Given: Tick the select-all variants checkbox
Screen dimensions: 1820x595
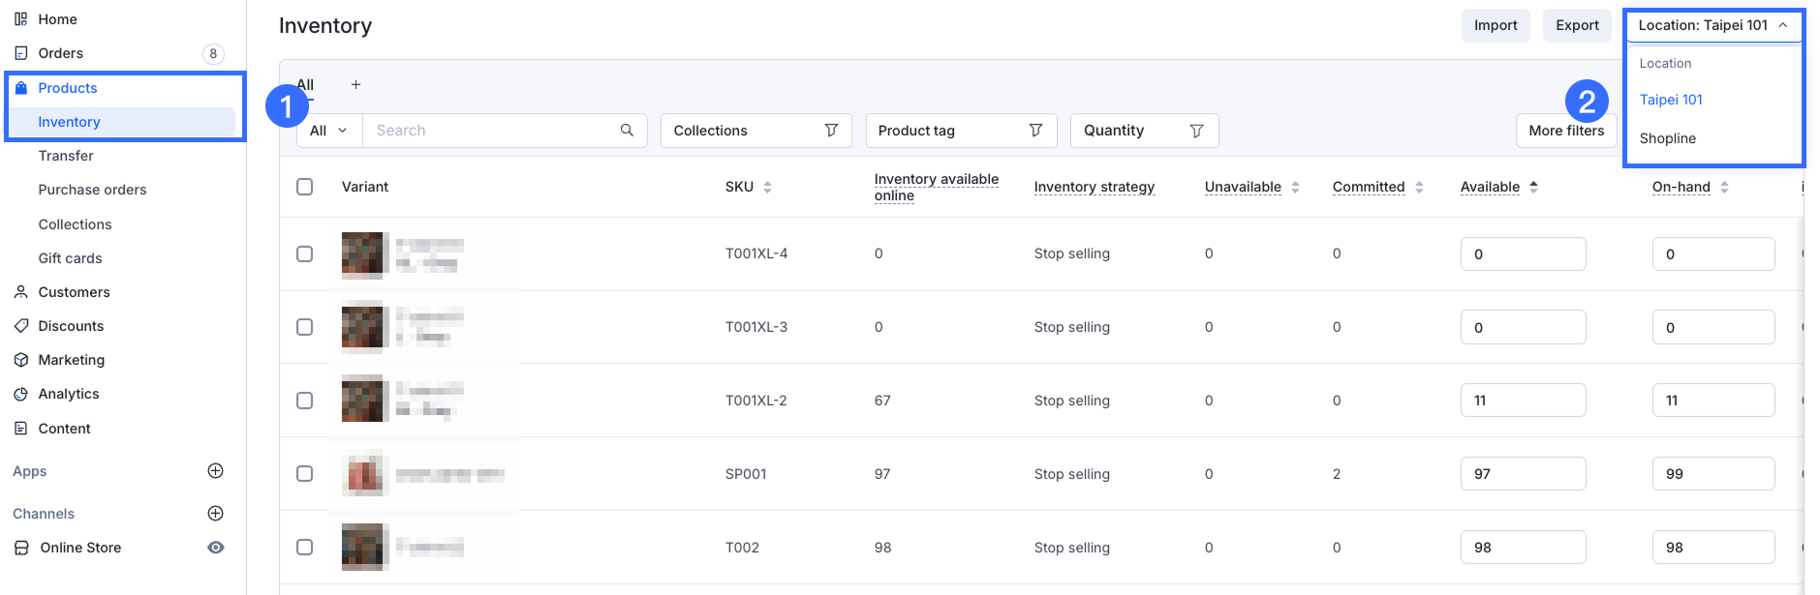Looking at the screenshot, I should pos(305,187).
